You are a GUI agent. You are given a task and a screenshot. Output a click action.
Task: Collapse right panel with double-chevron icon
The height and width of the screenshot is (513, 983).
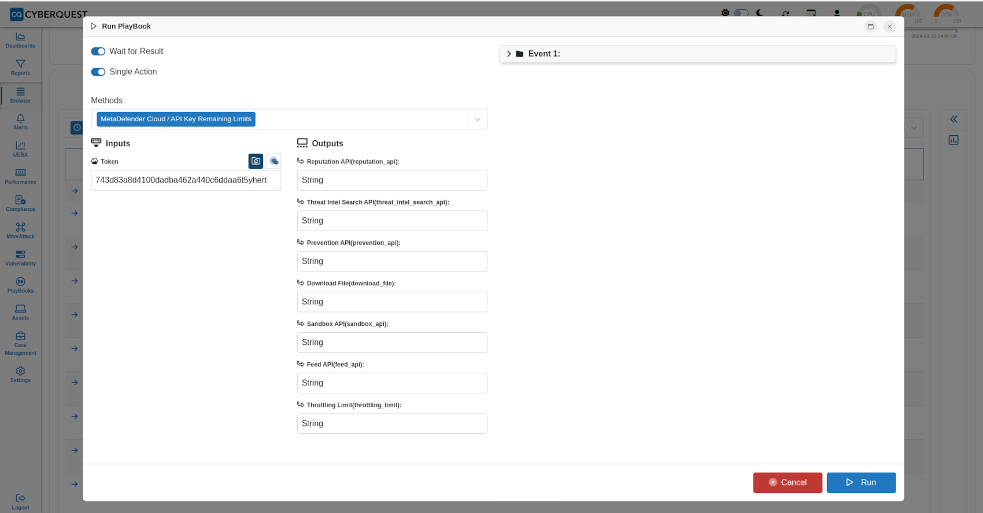[954, 119]
